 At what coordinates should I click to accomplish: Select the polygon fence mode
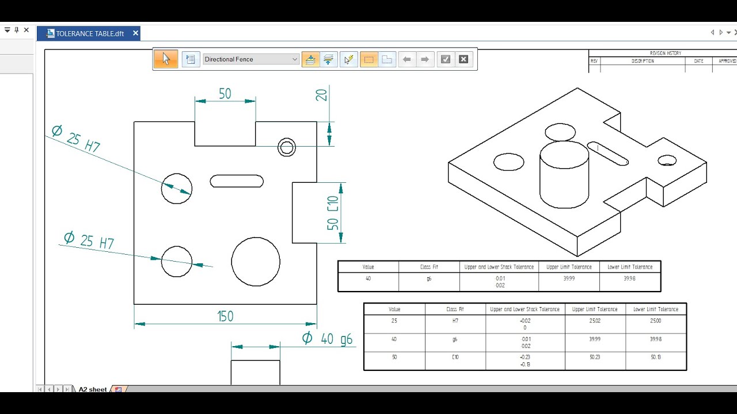tap(387, 59)
